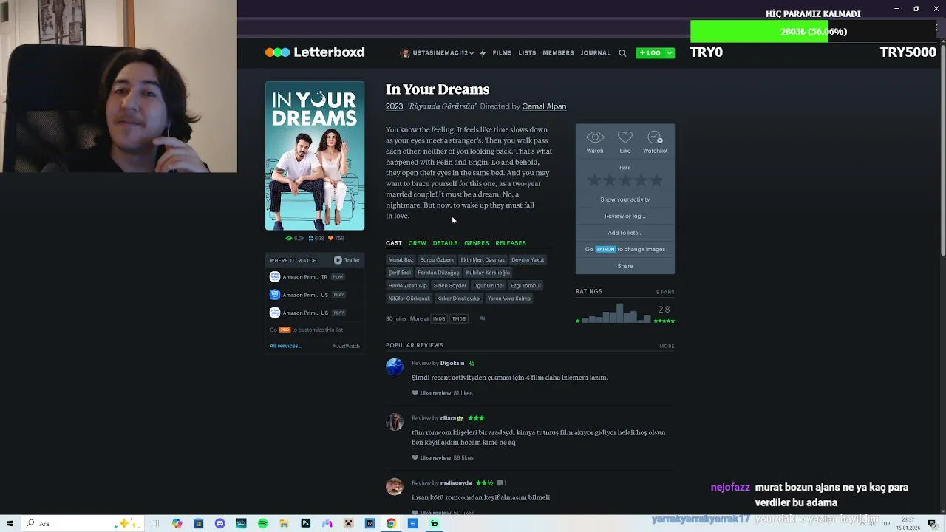Open Spotify from the taskbar

[x=262, y=523]
